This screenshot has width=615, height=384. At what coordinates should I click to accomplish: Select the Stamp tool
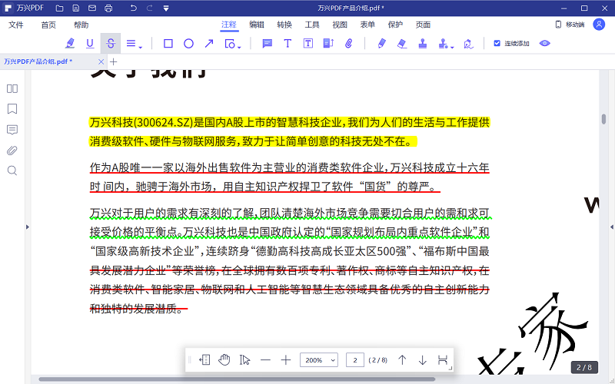coord(422,44)
